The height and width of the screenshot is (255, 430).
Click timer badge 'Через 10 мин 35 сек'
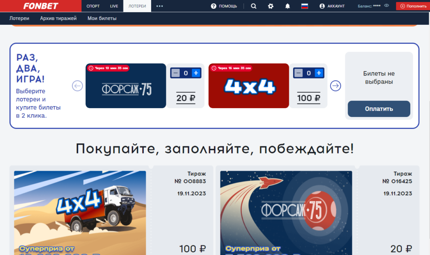click(x=109, y=68)
